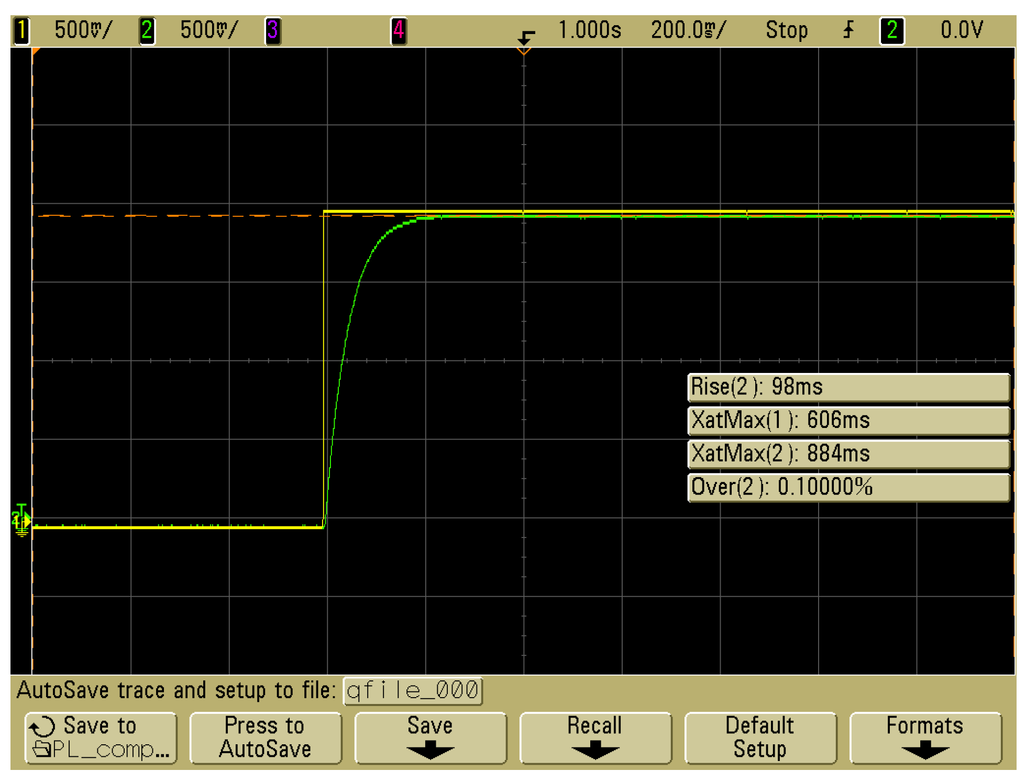Click the trigger source channel 2 badge

click(891, 31)
